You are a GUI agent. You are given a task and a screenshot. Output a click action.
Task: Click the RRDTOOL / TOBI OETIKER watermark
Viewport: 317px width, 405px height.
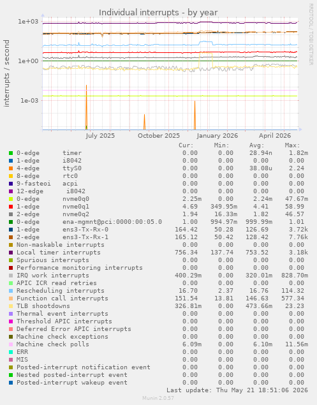tap(311, 34)
